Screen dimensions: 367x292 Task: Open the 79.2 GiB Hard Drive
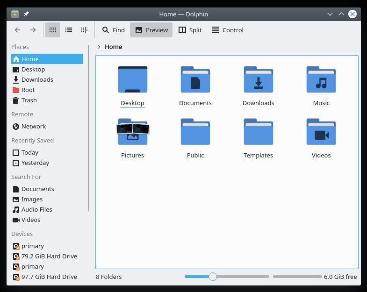(x=49, y=256)
